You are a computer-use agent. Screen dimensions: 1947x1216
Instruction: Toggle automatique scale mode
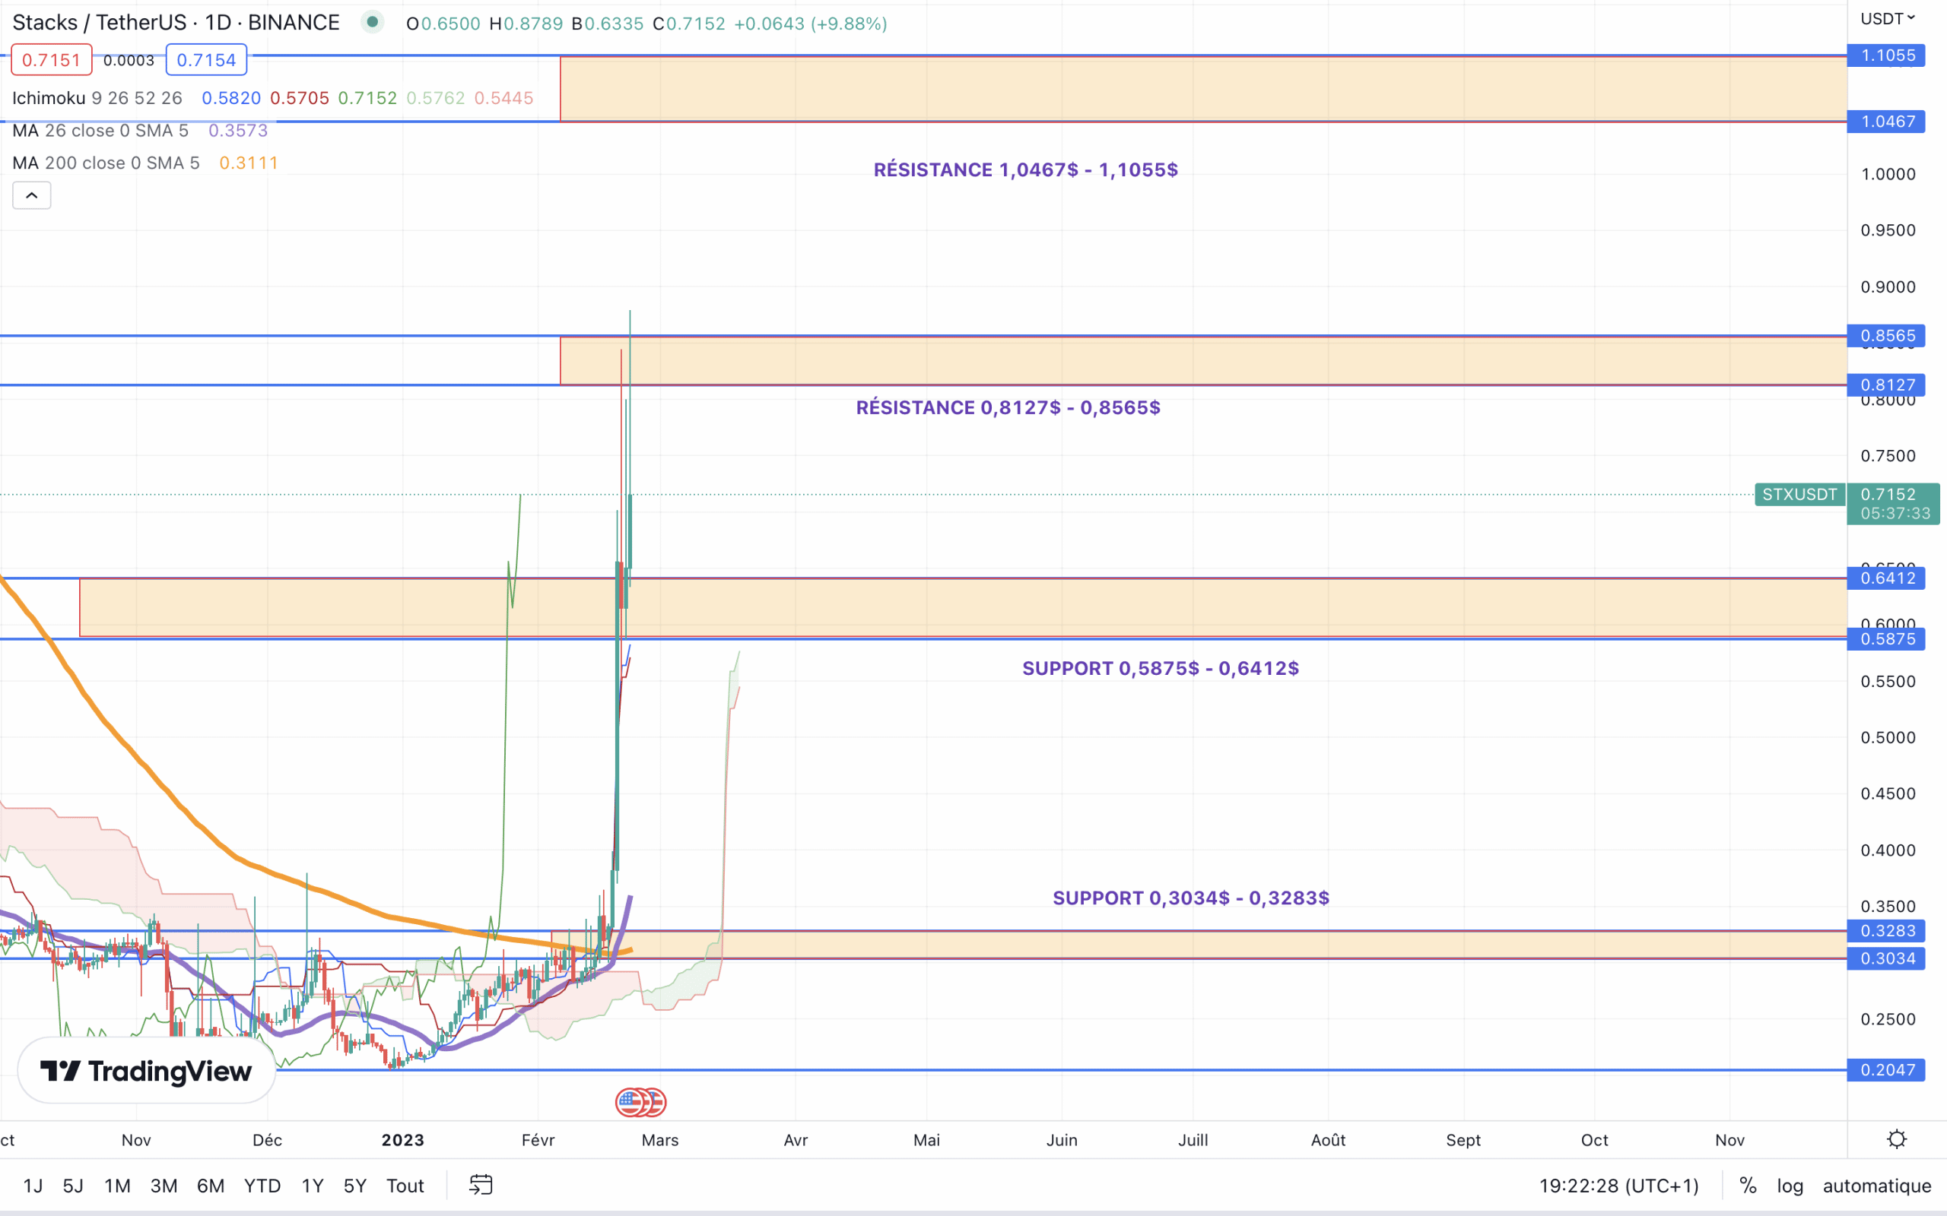click(x=1877, y=1186)
